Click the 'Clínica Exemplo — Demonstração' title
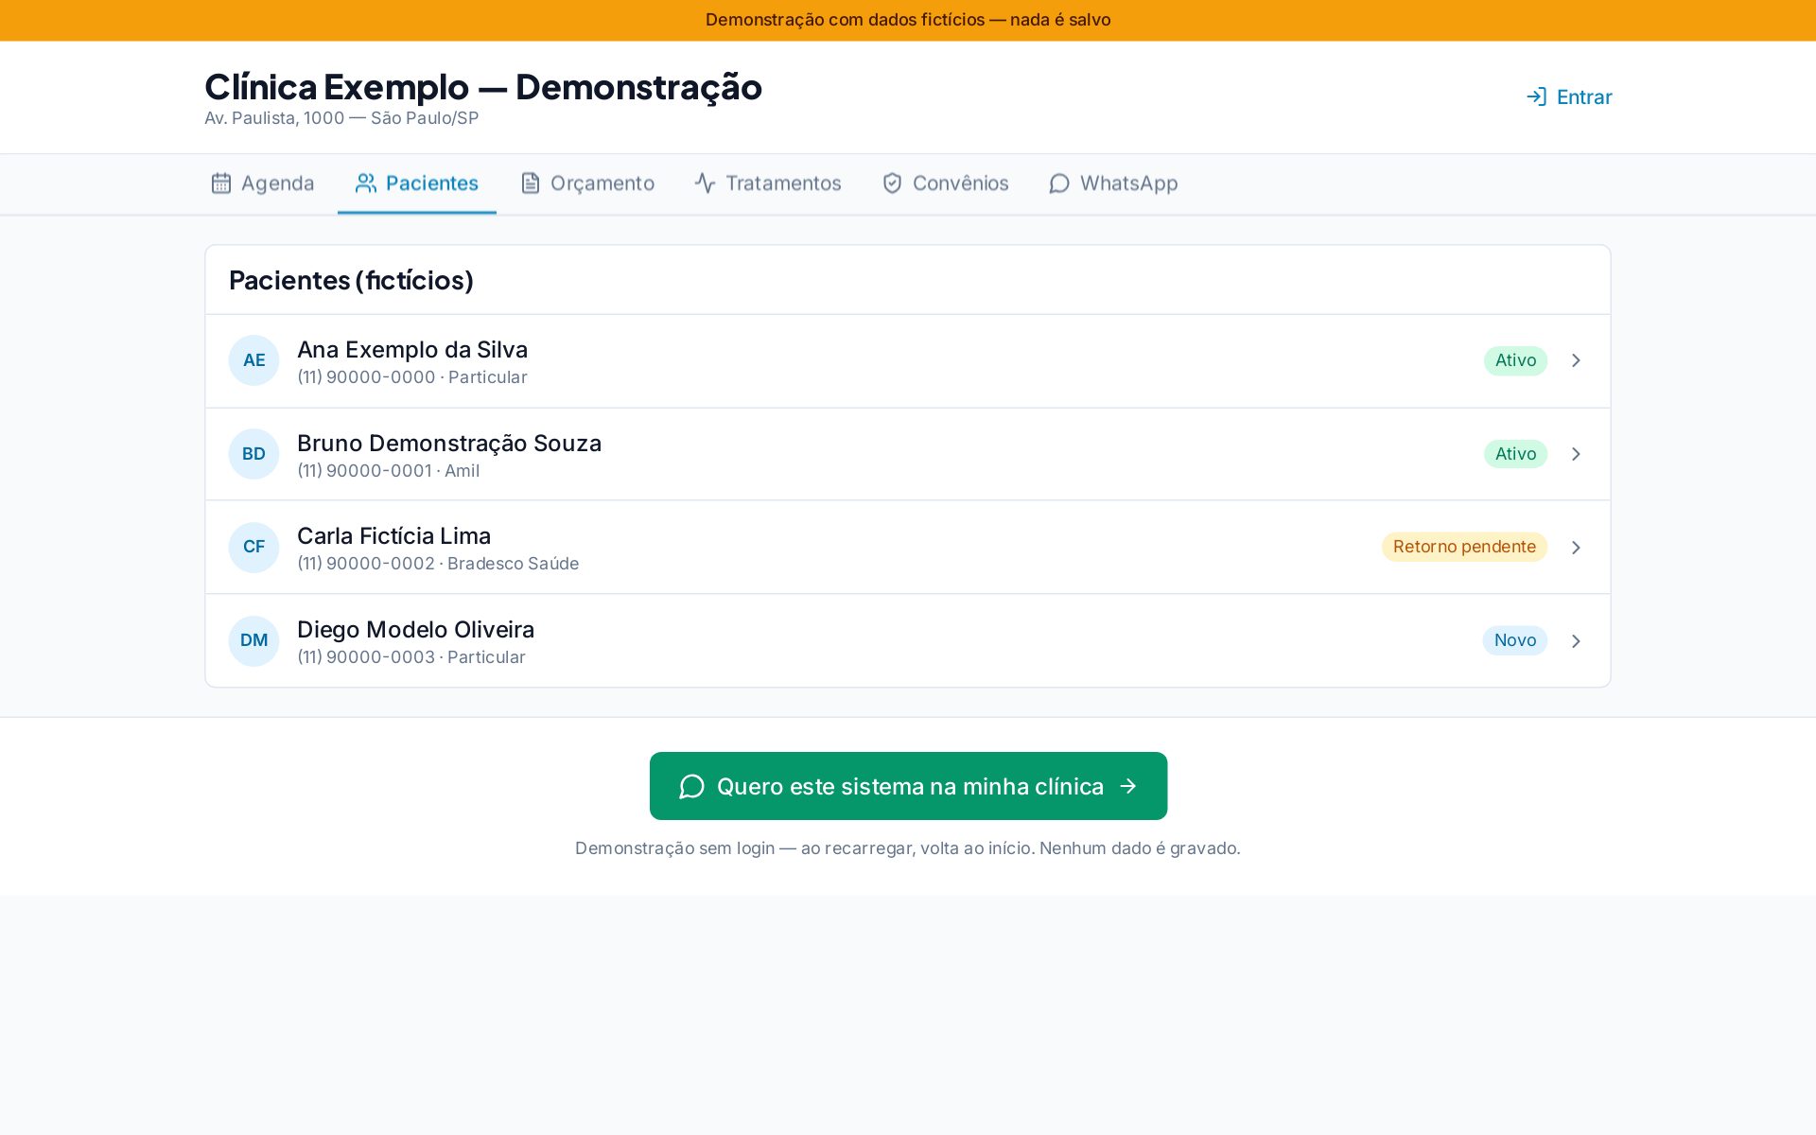The image size is (1816, 1135). 483,87
